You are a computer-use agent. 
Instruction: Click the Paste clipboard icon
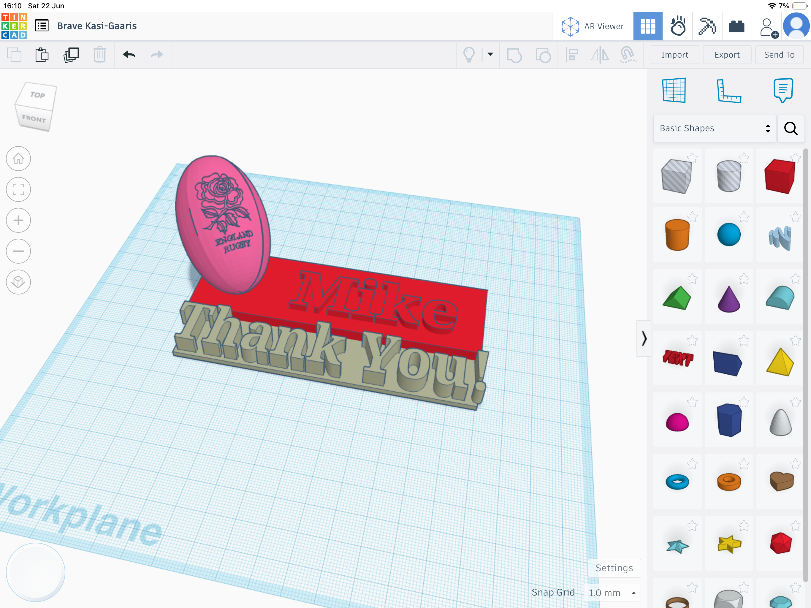[42, 55]
